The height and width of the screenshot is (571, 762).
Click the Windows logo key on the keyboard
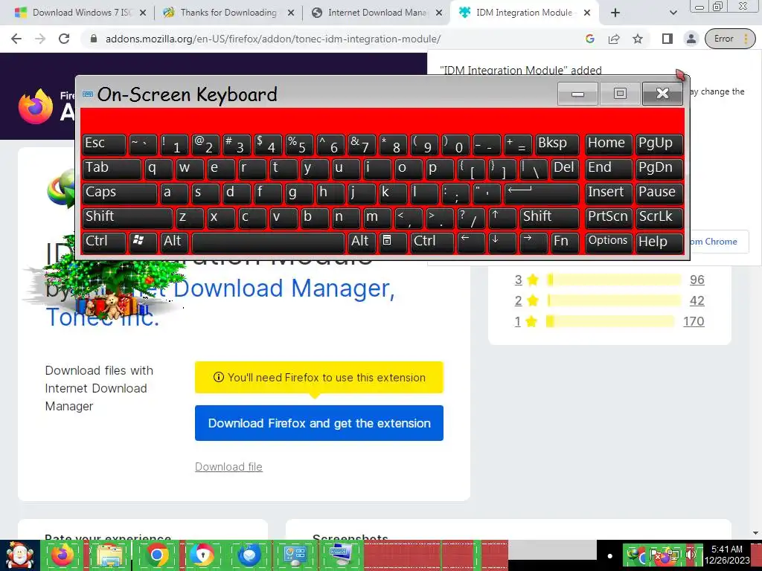pos(142,242)
